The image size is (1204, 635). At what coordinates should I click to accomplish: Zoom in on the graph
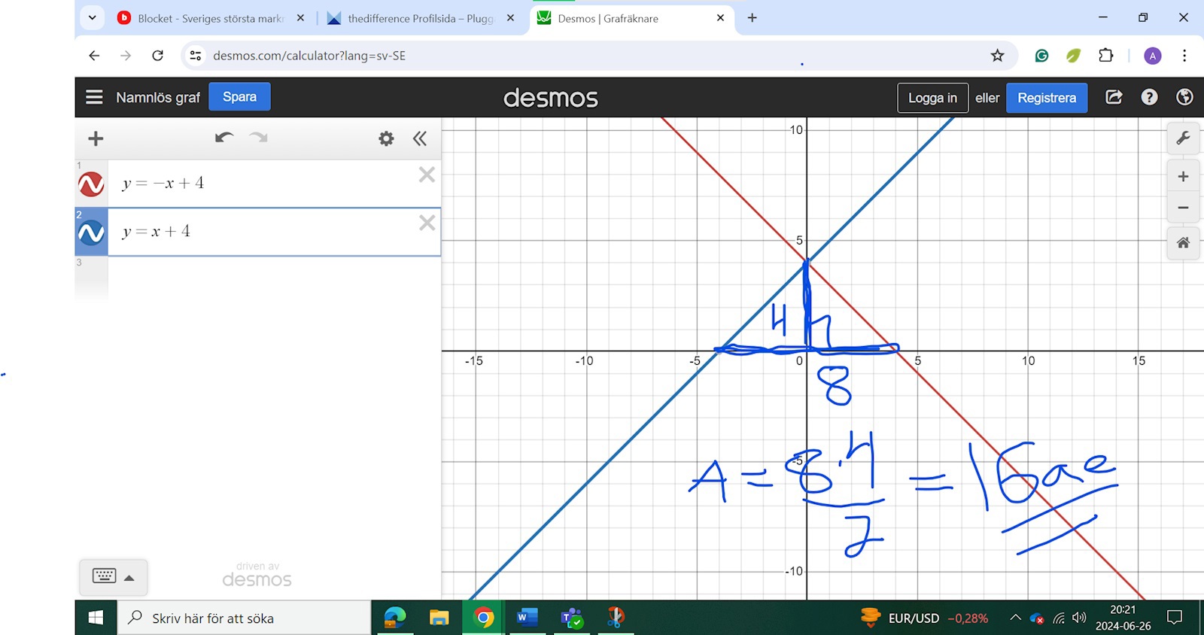coord(1183,177)
